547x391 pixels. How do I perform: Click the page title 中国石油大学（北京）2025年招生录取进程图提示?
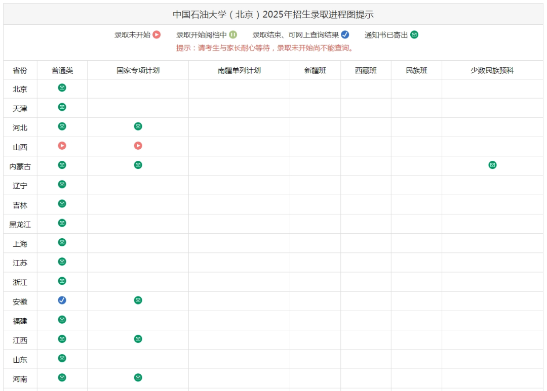click(x=273, y=13)
